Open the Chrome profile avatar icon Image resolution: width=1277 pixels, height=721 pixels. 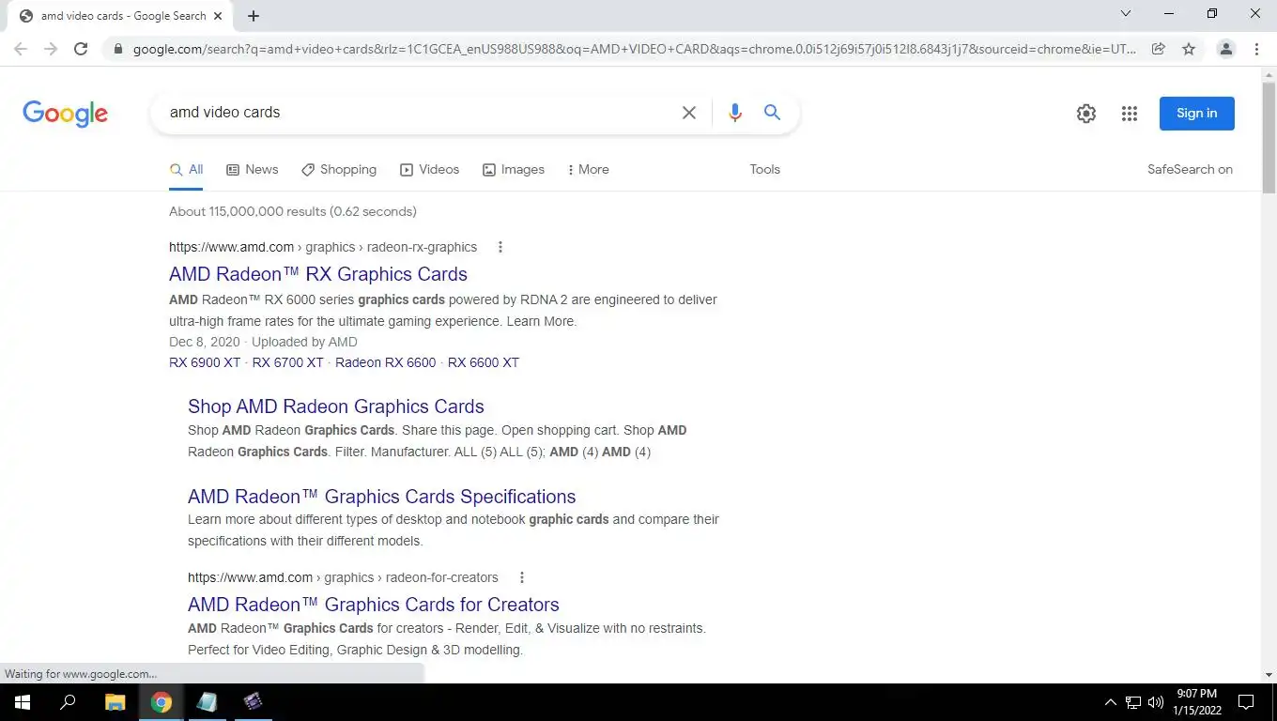click(1225, 49)
